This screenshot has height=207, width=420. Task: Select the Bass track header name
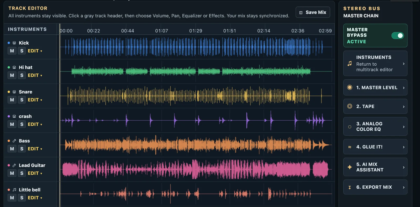pyautogui.click(x=24, y=141)
